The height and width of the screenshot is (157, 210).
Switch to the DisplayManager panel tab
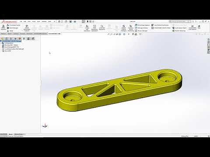pos(20,38)
